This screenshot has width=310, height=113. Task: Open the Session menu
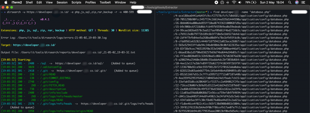[62, 2]
